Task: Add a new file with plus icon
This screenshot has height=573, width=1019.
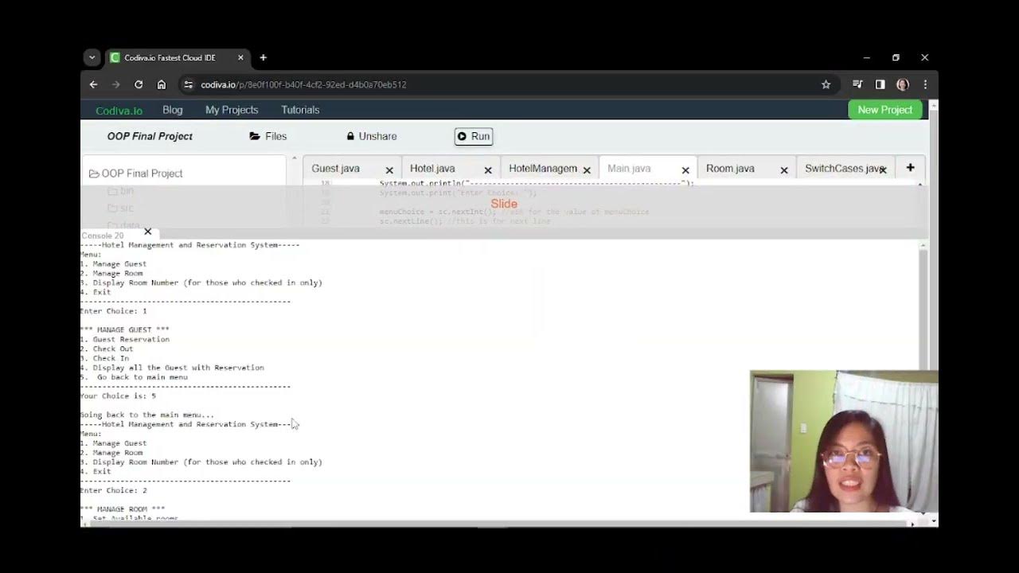Action: [910, 168]
